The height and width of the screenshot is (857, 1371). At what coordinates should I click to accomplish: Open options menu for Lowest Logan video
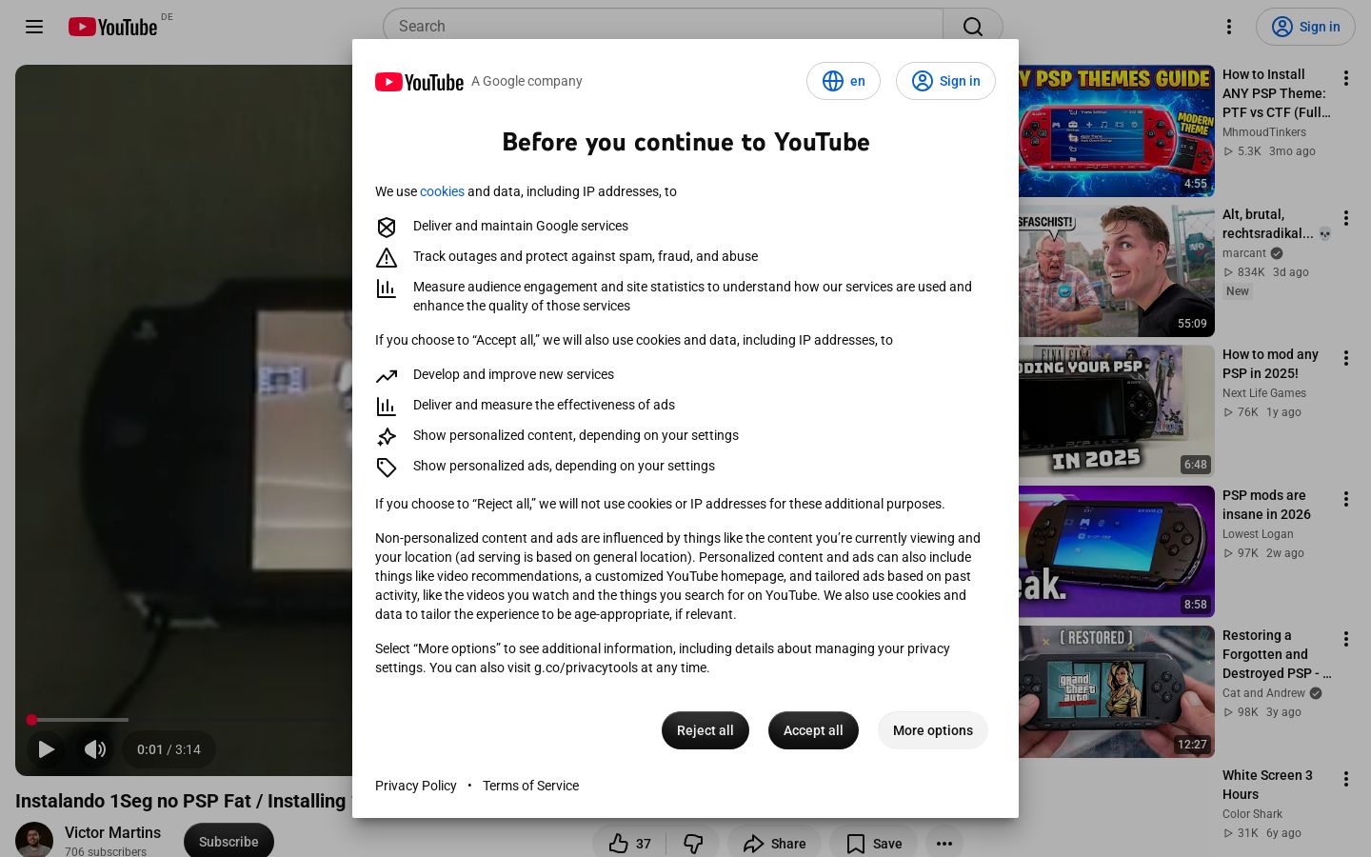coord(1346,499)
